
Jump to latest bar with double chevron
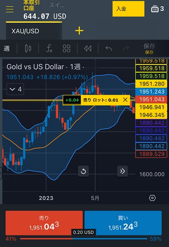point(123,171)
